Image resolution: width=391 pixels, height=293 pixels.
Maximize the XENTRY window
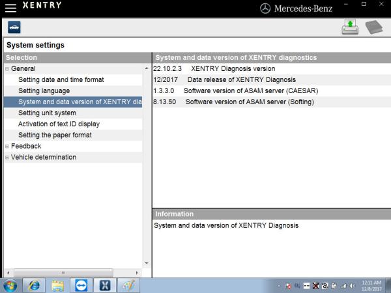click(x=364, y=4)
